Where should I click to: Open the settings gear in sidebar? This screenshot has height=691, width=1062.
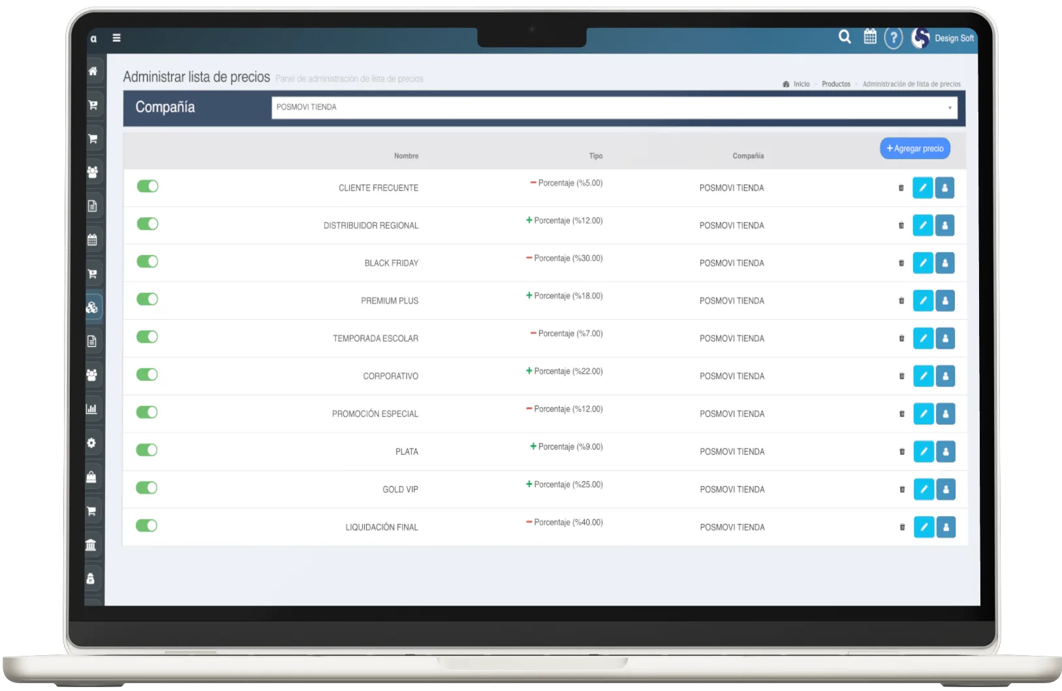coord(91,443)
